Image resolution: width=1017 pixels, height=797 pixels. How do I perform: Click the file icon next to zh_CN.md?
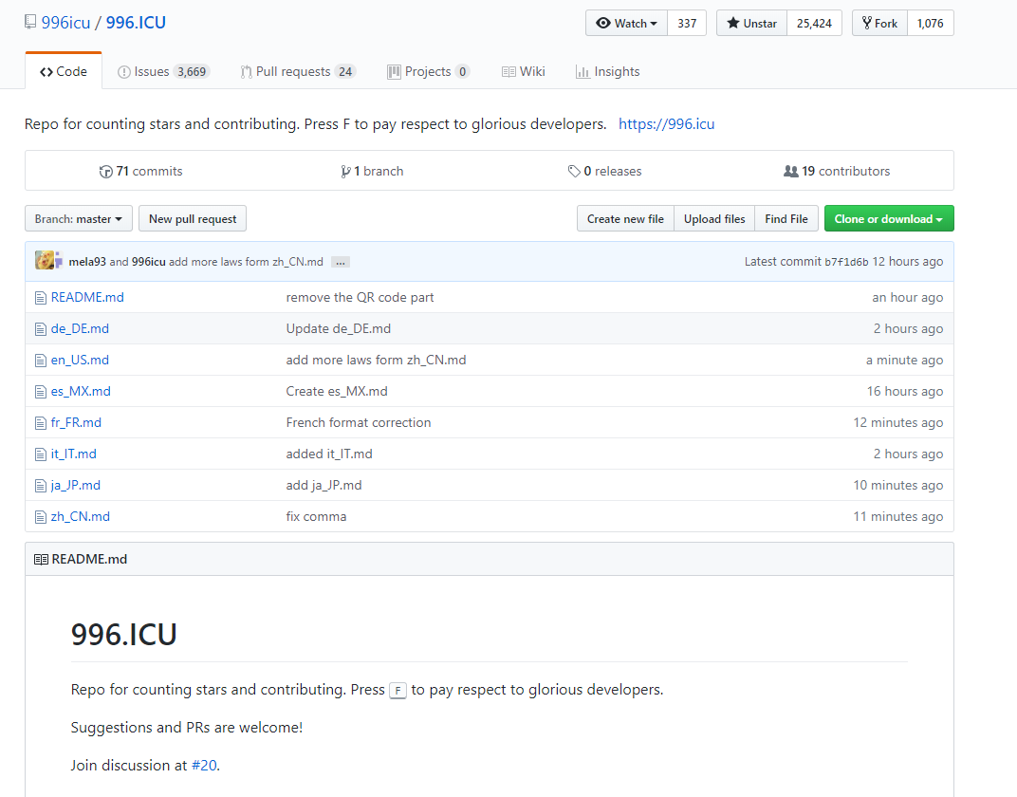[40, 517]
